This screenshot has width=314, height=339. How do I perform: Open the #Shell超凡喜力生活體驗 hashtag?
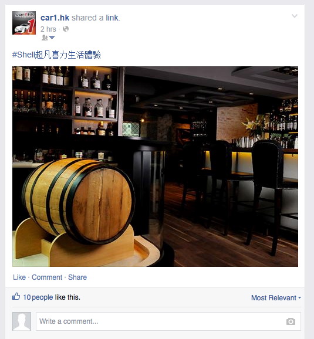point(56,55)
